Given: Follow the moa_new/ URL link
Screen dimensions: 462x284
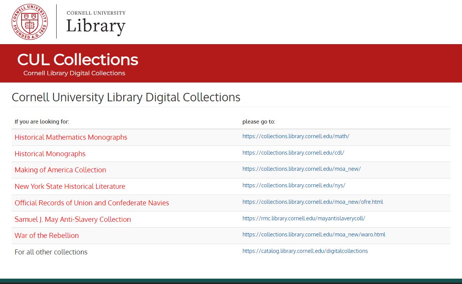Looking at the screenshot, I should click(x=301, y=168).
